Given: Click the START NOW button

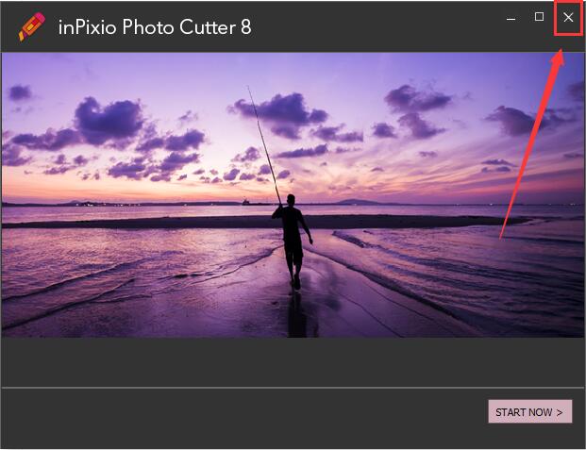Looking at the screenshot, I should pos(530,411).
